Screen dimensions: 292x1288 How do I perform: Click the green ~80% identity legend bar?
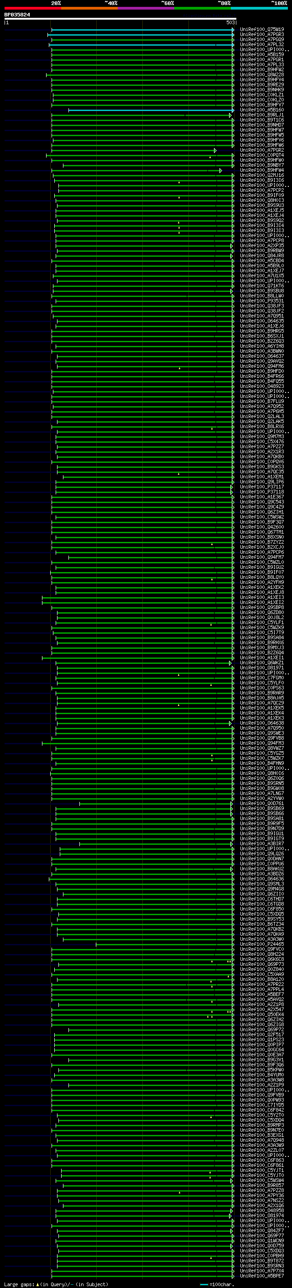203,8
